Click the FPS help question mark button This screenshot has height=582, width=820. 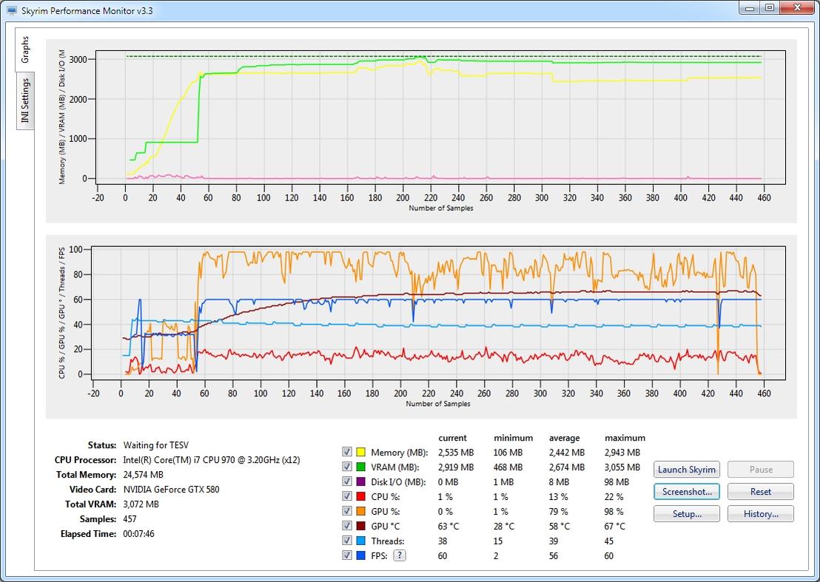pyautogui.click(x=399, y=555)
